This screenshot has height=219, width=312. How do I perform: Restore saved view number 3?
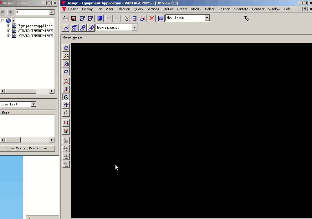pos(66,156)
